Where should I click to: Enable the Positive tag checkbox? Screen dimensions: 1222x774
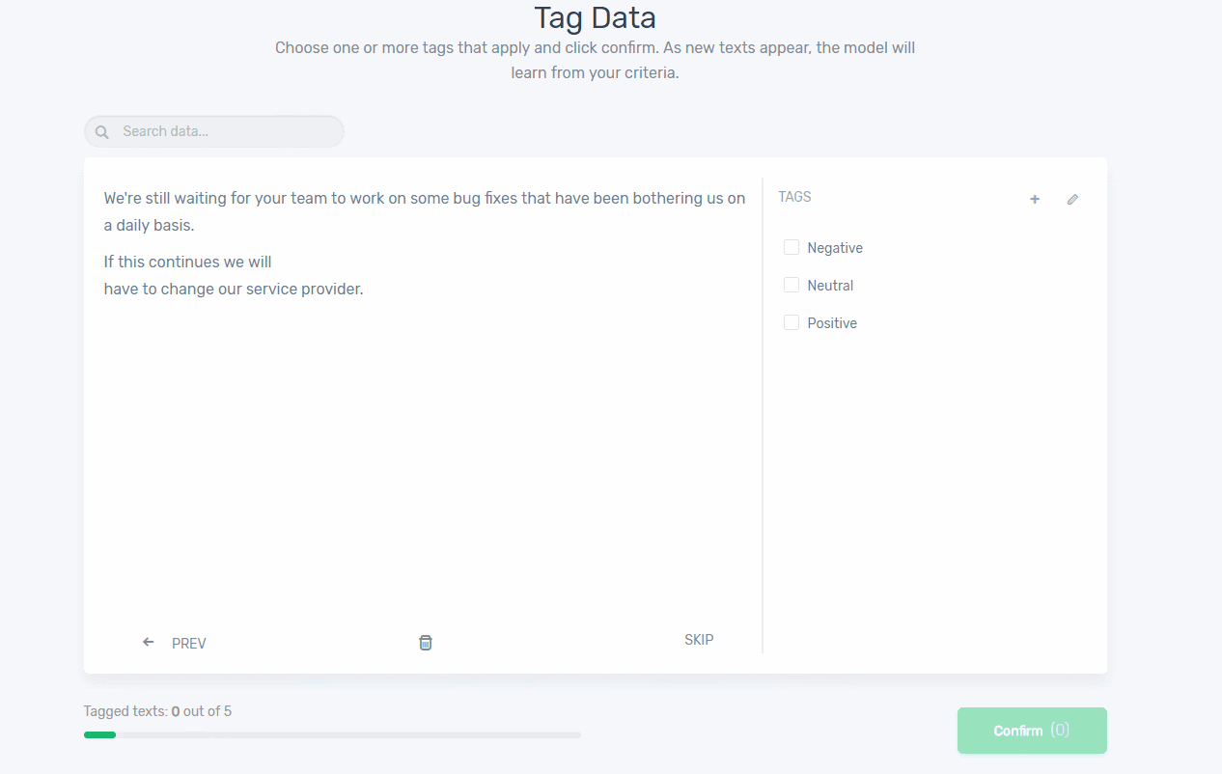coord(792,323)
